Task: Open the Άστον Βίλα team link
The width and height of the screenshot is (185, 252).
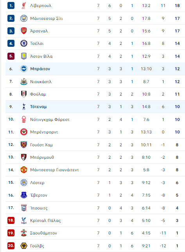Action: tap(41, 56)
